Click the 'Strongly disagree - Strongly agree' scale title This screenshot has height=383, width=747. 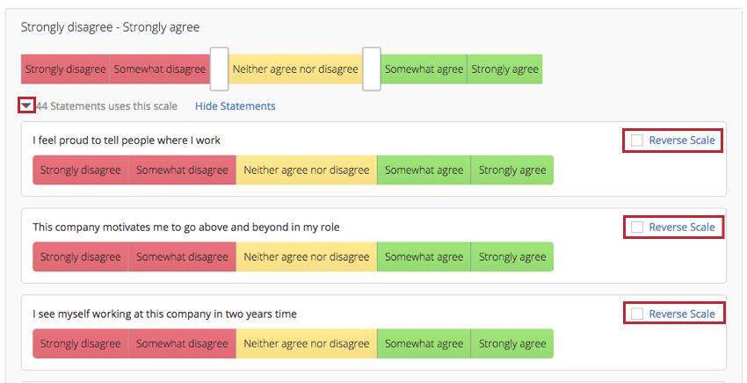[x=110, y=27]
